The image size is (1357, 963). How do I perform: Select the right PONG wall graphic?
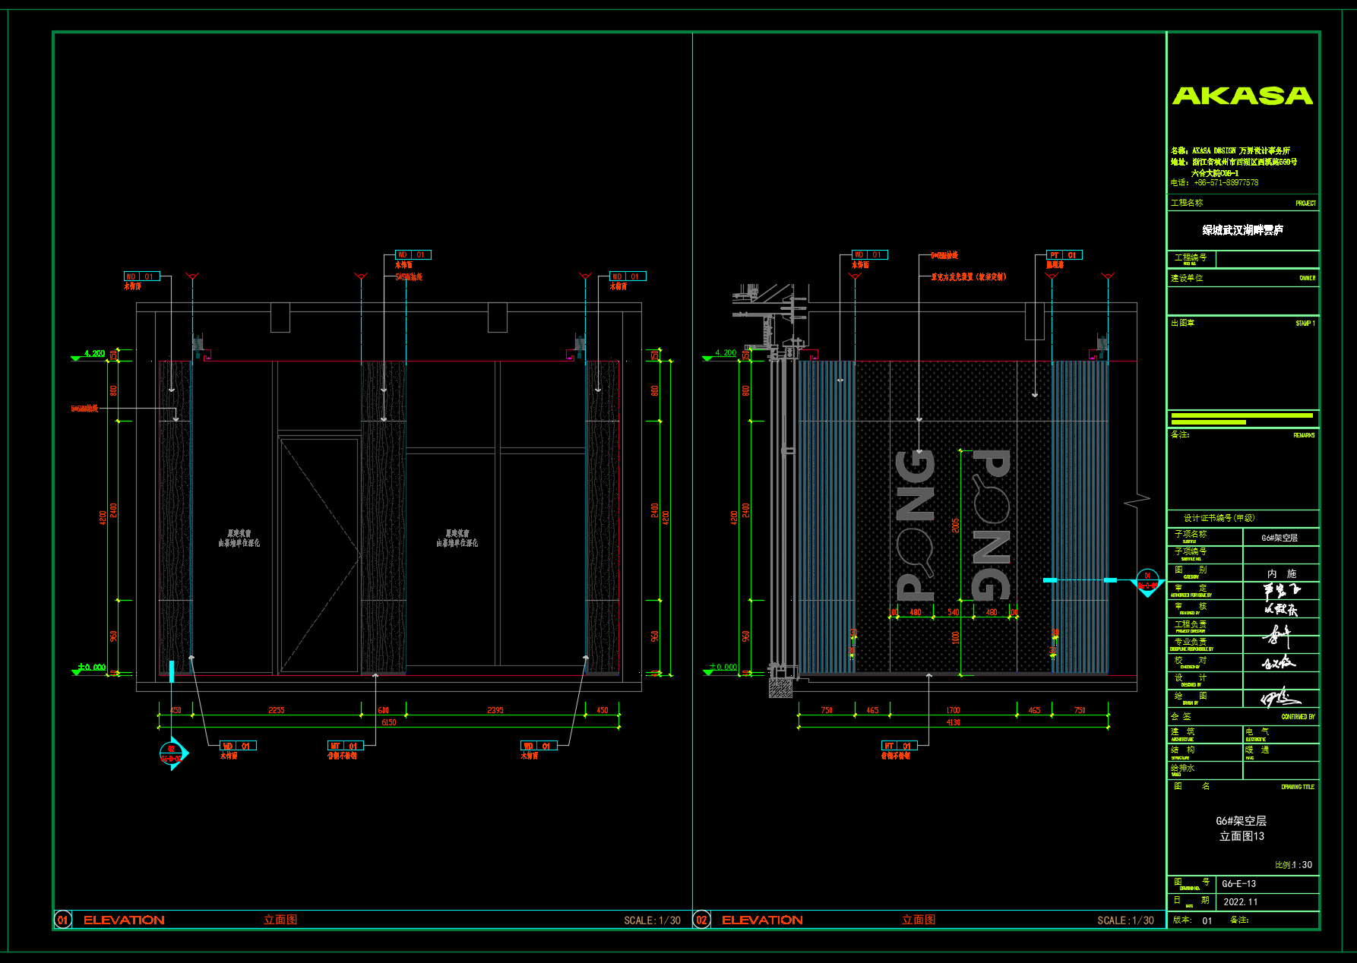coord(992,524)
